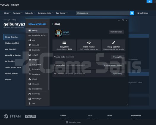Viewport: 156px width, 125px height.
Task: Open the Erişilebilirlik accessibility icon
Action: point(30,89)
